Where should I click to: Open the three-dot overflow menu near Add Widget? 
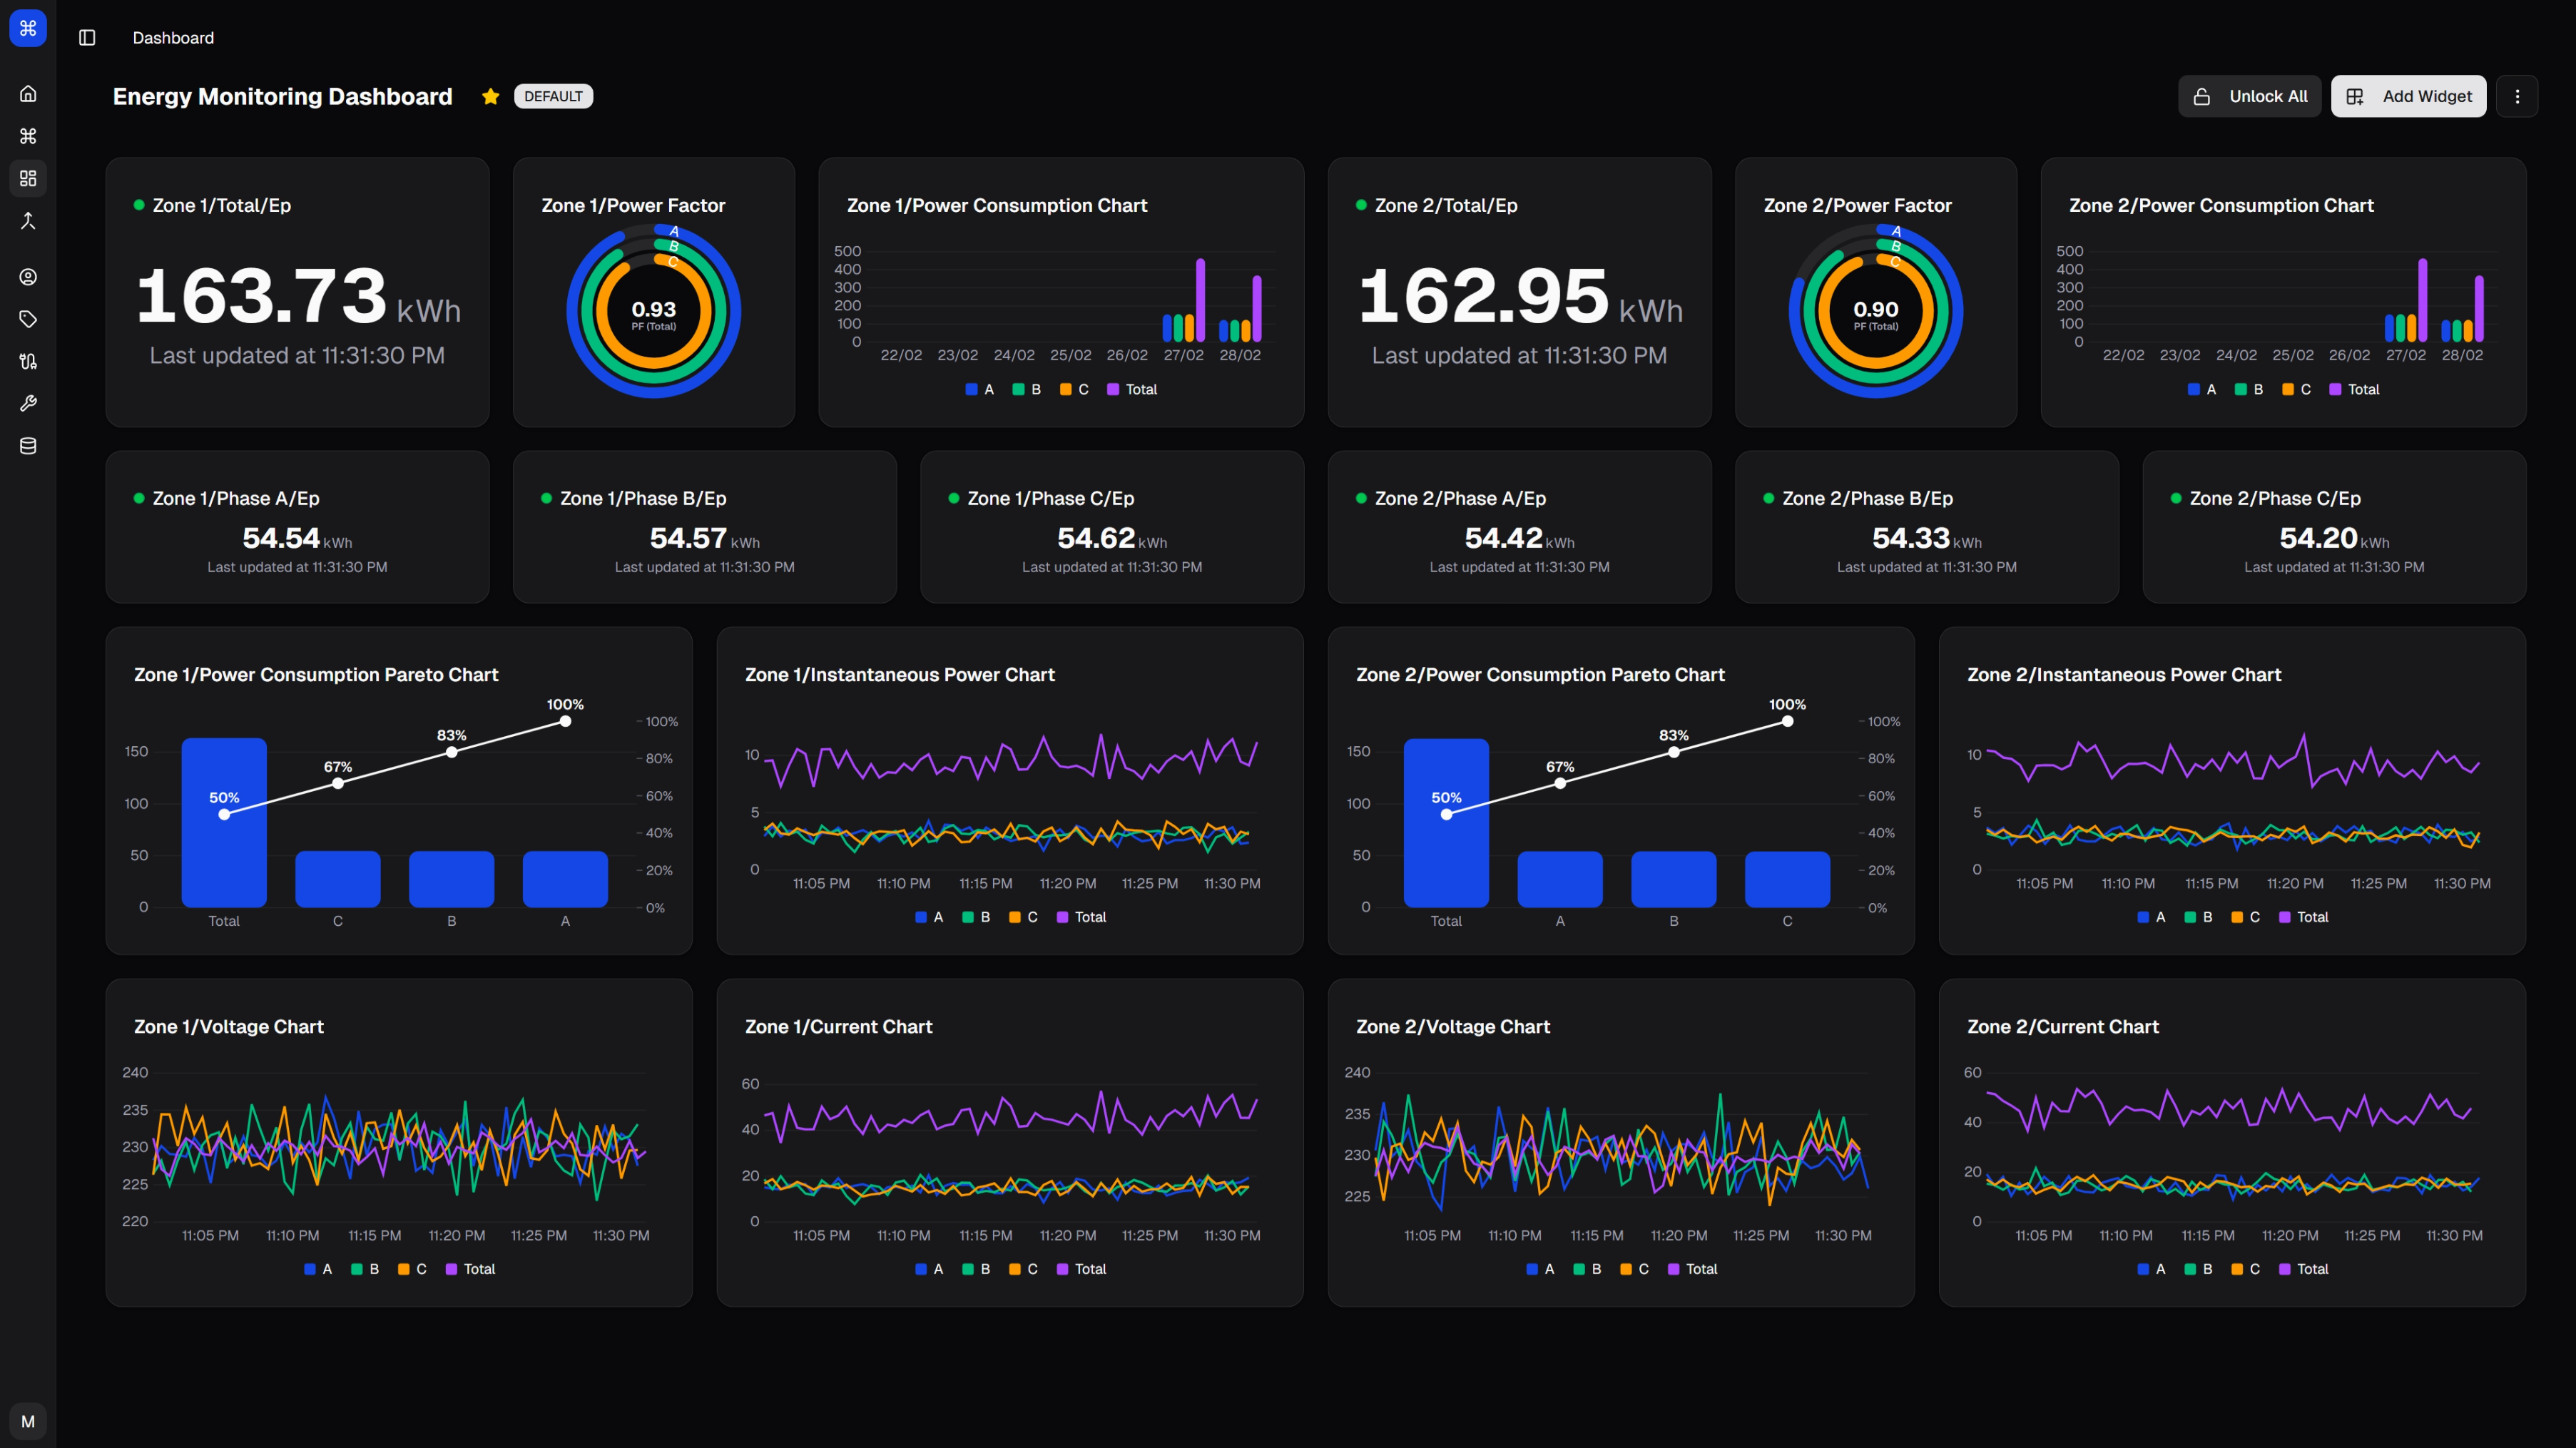(2519, 96)
